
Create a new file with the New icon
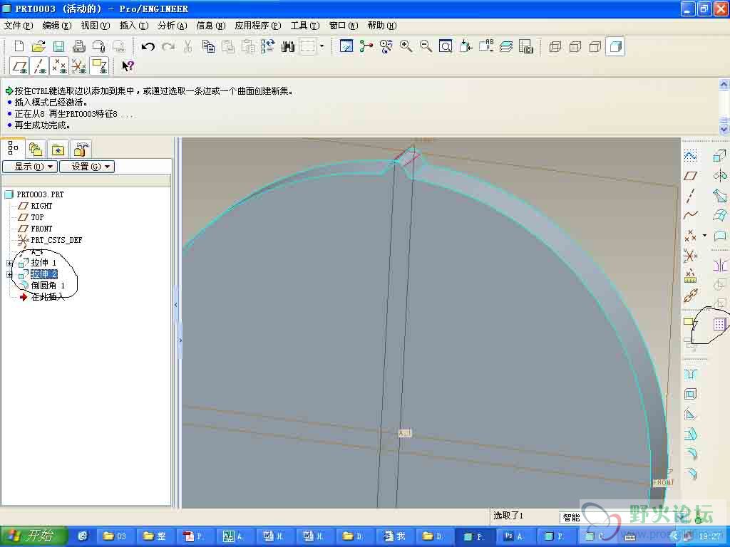pyautogui.click(x=19, y=46)
